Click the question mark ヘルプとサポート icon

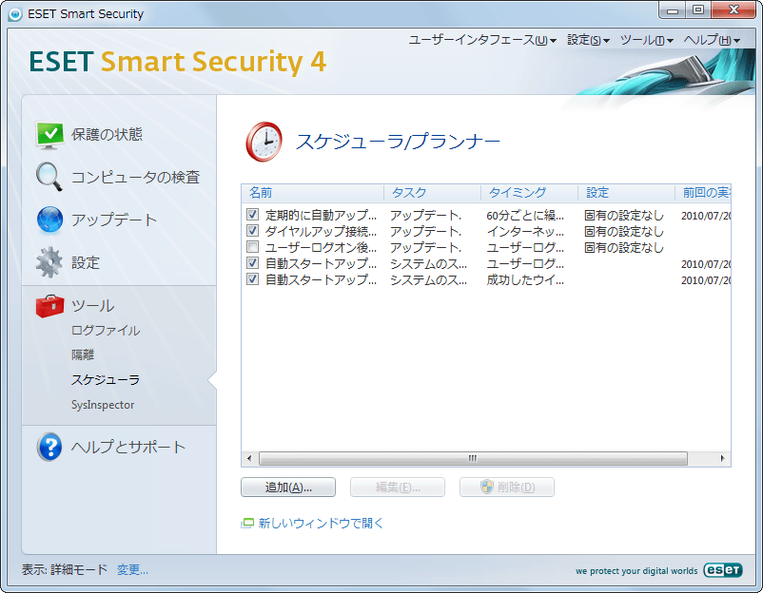(49, 448)
